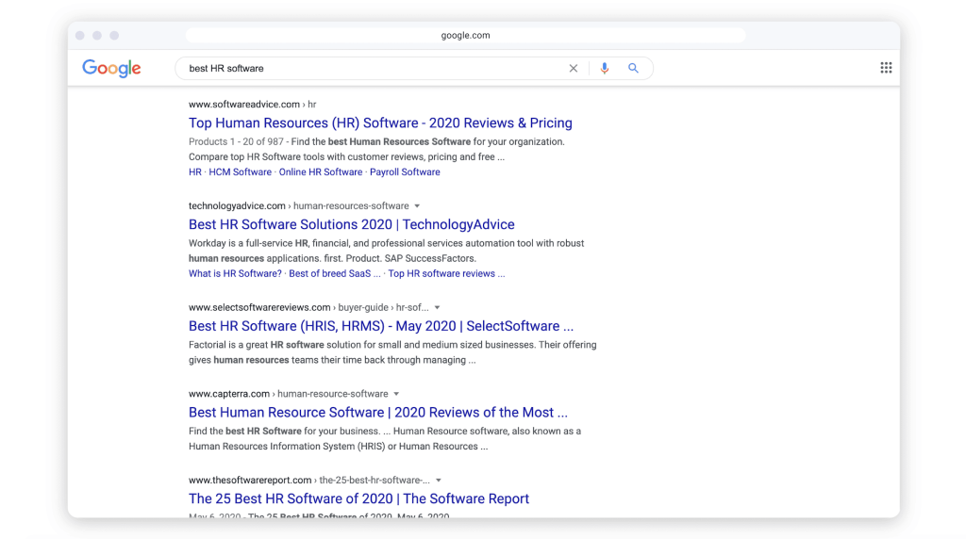Click the 'www.thesoftwarereport.com' URL text
The image size is (966, 539).
(250, 480)
